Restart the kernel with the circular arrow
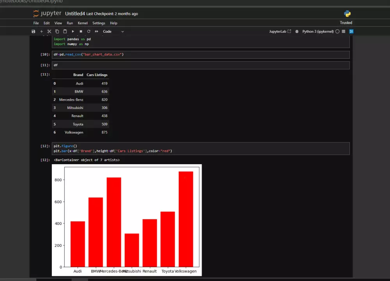This screenshot has height=281, width=390. click(x=89, y=32)
